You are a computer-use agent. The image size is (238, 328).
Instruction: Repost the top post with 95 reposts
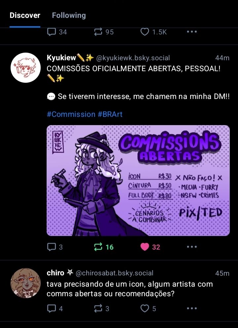[104, 32]
